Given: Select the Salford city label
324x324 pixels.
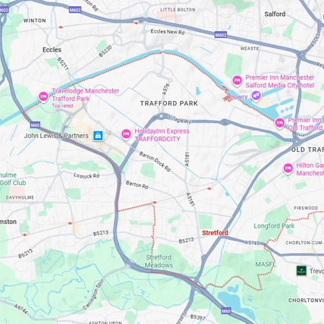Looking at the screenshot, I should coord(275,14).
